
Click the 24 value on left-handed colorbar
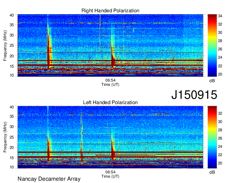220,147
